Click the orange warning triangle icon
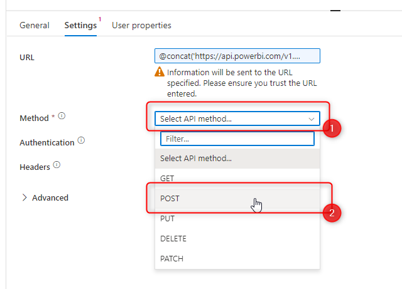 pos(160,71)
